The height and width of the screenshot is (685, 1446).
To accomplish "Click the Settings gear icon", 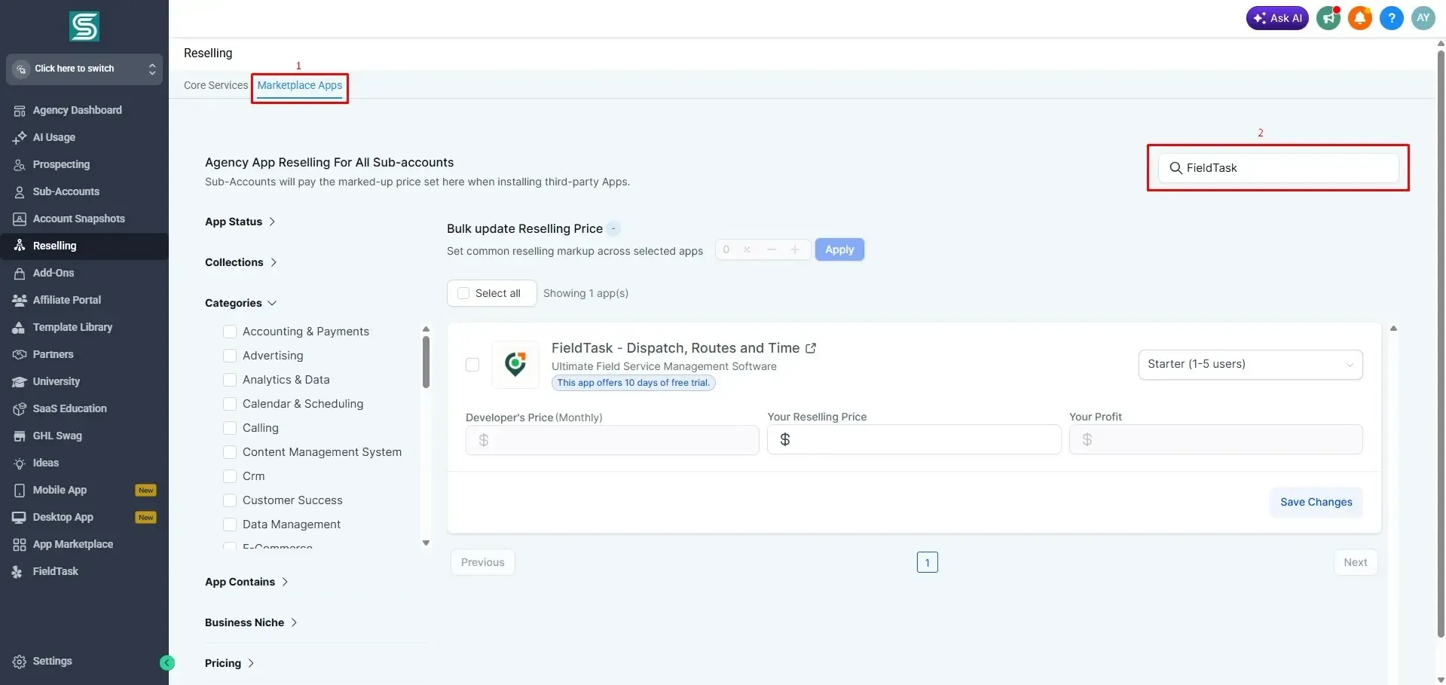I will 20,662.
